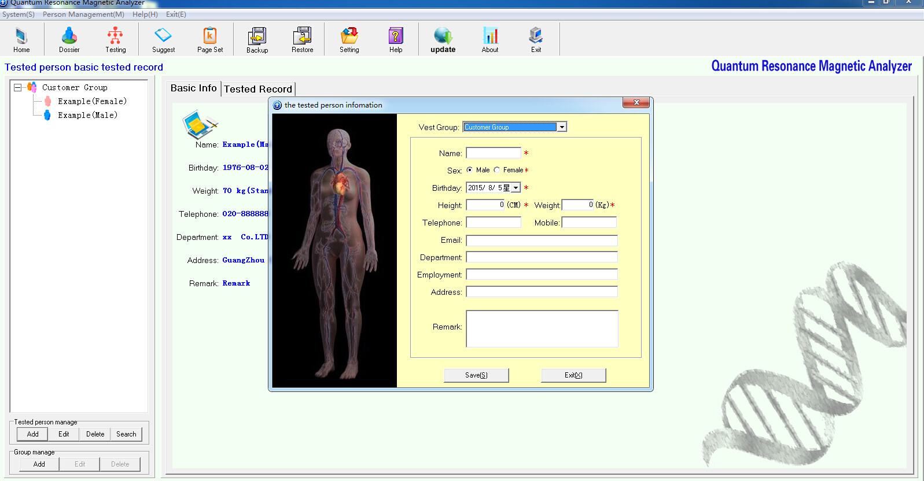Open the Vest Group dropdown
Screen dimensions: 924x481
561,127
